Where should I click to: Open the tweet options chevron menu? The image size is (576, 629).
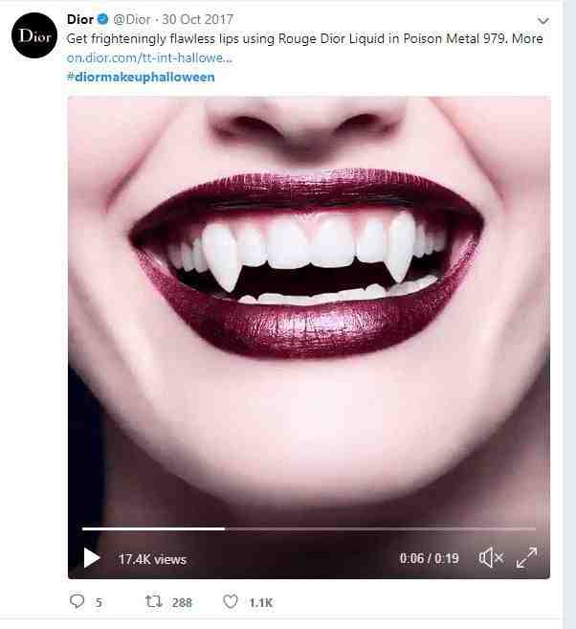(x=543, y=20)
